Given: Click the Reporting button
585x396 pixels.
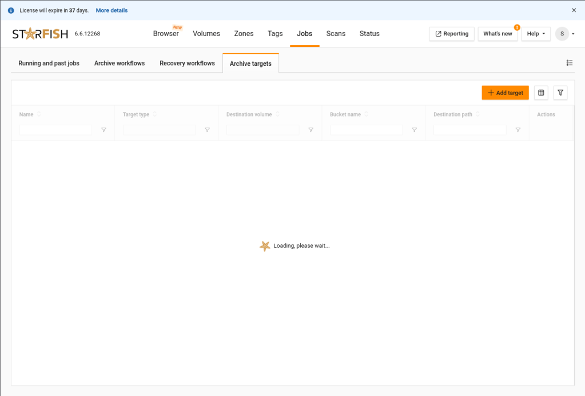Looking at the screenshot, I should (452, 34).
